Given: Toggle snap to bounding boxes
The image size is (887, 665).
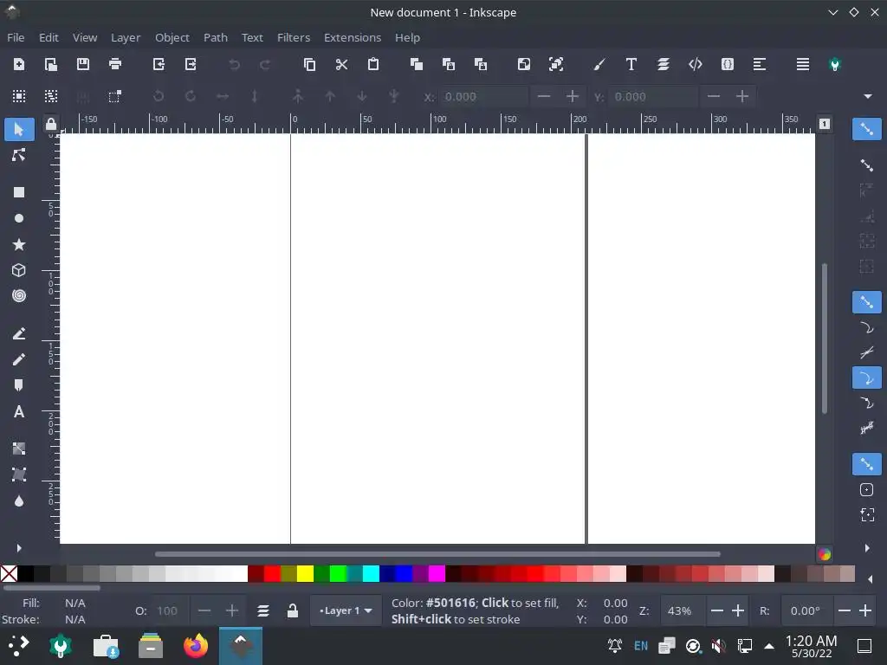Looking at the screenshot, I should pos(866,165).
